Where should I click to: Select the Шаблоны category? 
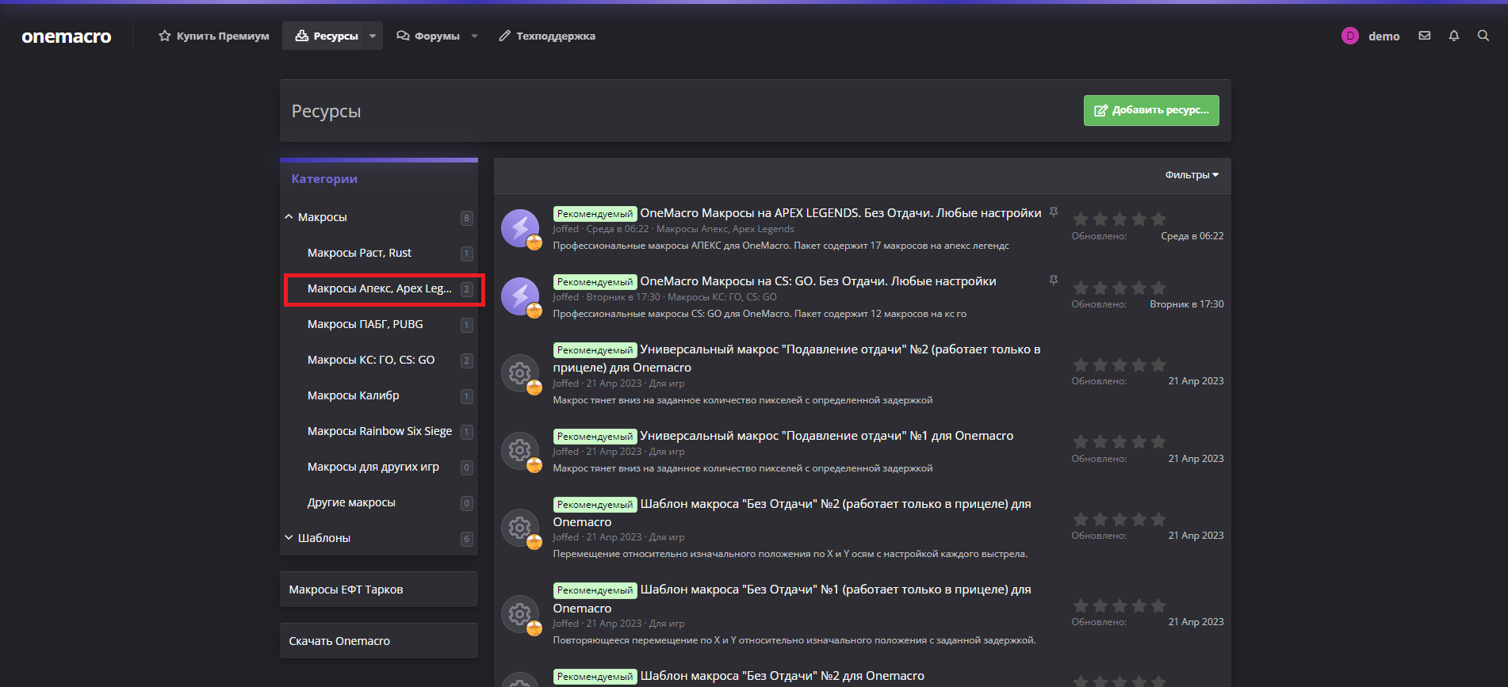click(x=323, y=538)
